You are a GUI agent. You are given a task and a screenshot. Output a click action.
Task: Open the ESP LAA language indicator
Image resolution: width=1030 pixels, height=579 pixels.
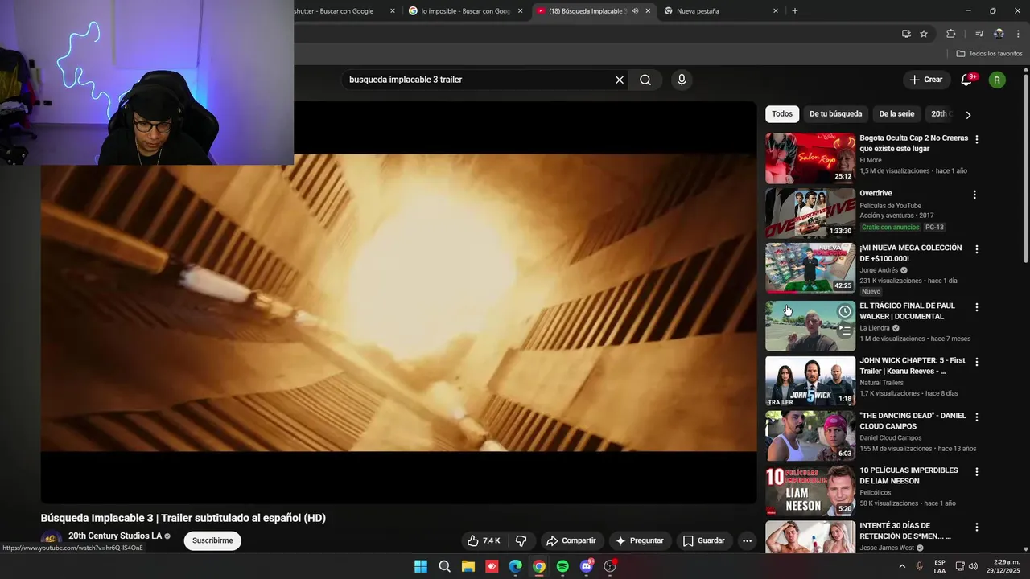940,566
